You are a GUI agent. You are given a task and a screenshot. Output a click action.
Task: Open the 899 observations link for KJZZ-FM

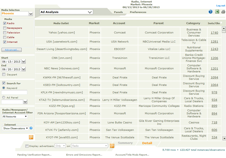tap(214, 106)
